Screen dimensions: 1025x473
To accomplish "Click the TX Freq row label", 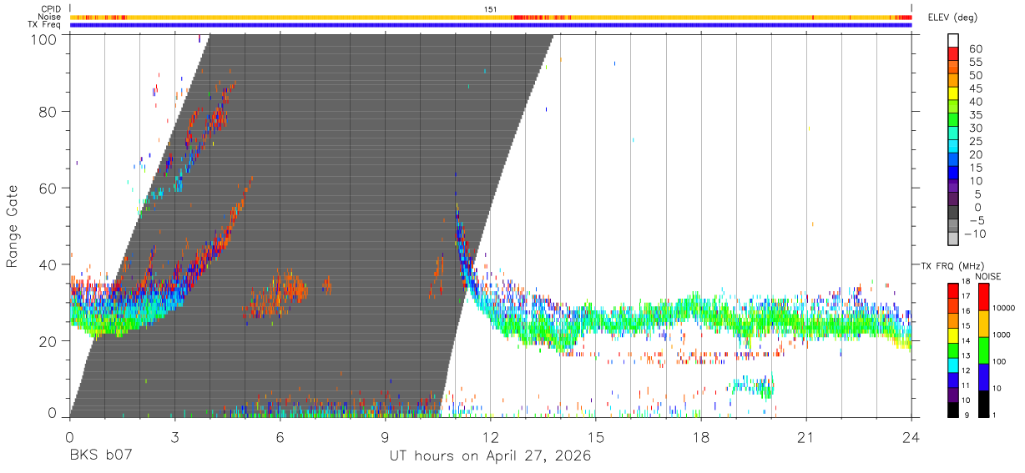I will pyautogui.click(x=45, y=25).
